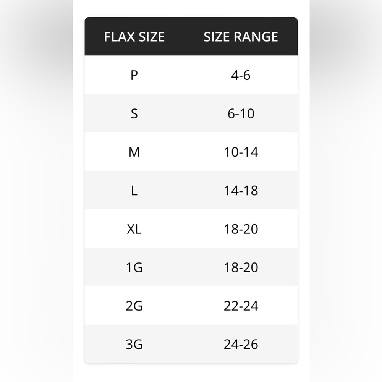Click the black table header bar
The image size is (382, 382).
pyautogui.click(x=191, y=36)
